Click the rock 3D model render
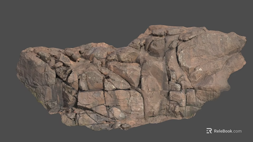 (x=131, y=78)
